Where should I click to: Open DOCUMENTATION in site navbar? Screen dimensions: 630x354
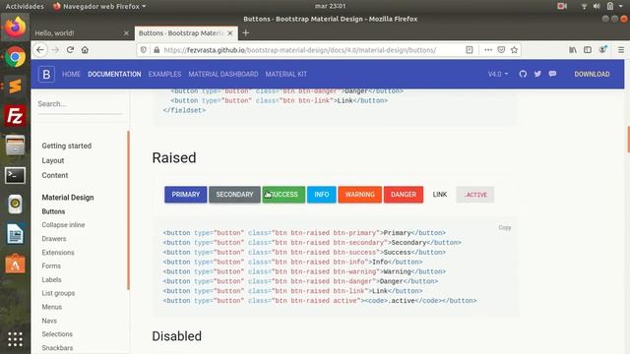114,75
